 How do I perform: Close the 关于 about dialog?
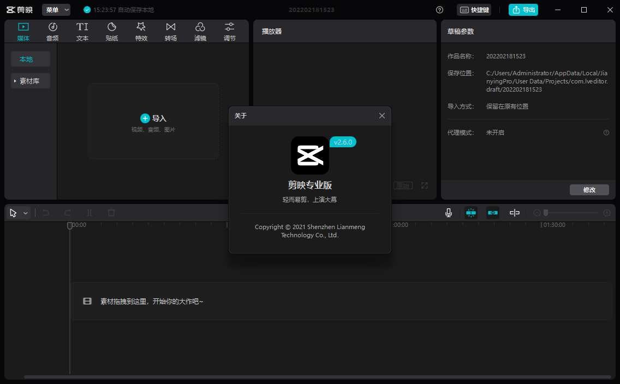[x=382, y=116]
